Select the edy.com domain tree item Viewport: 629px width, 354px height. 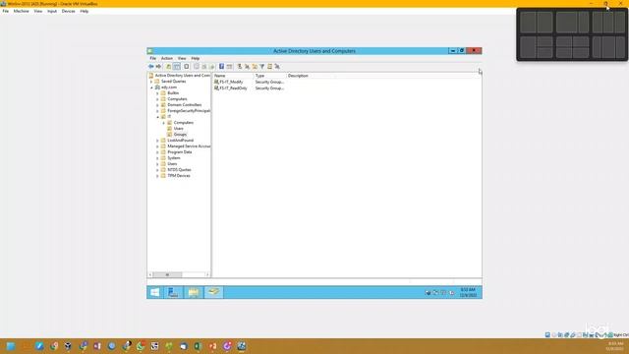[x=169, y=88]
